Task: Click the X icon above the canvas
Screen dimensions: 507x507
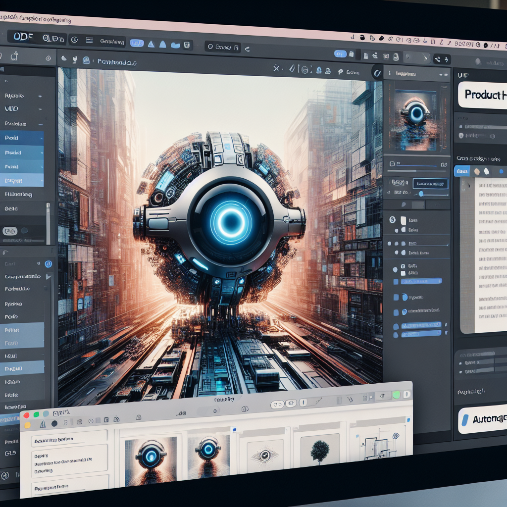Action: pyautogui.click(x=277, y=68)
